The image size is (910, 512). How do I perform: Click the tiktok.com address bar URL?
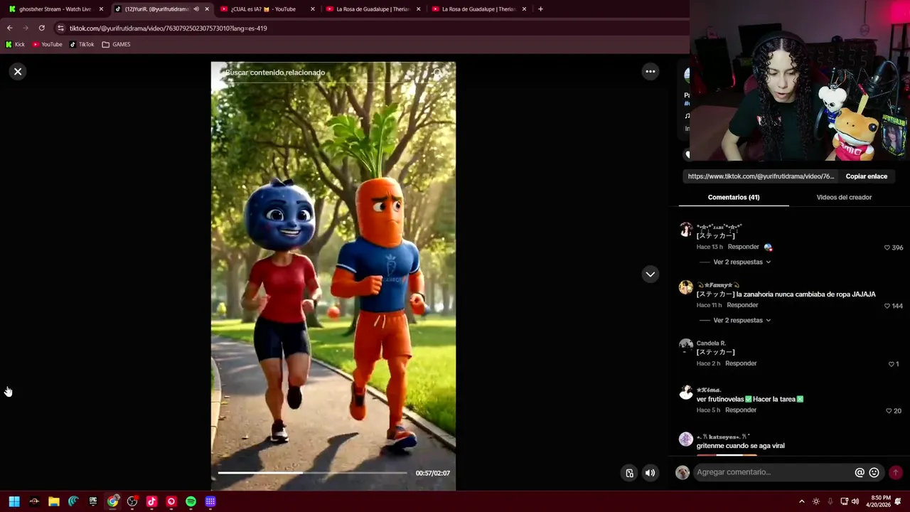click(x=168, y=28)
